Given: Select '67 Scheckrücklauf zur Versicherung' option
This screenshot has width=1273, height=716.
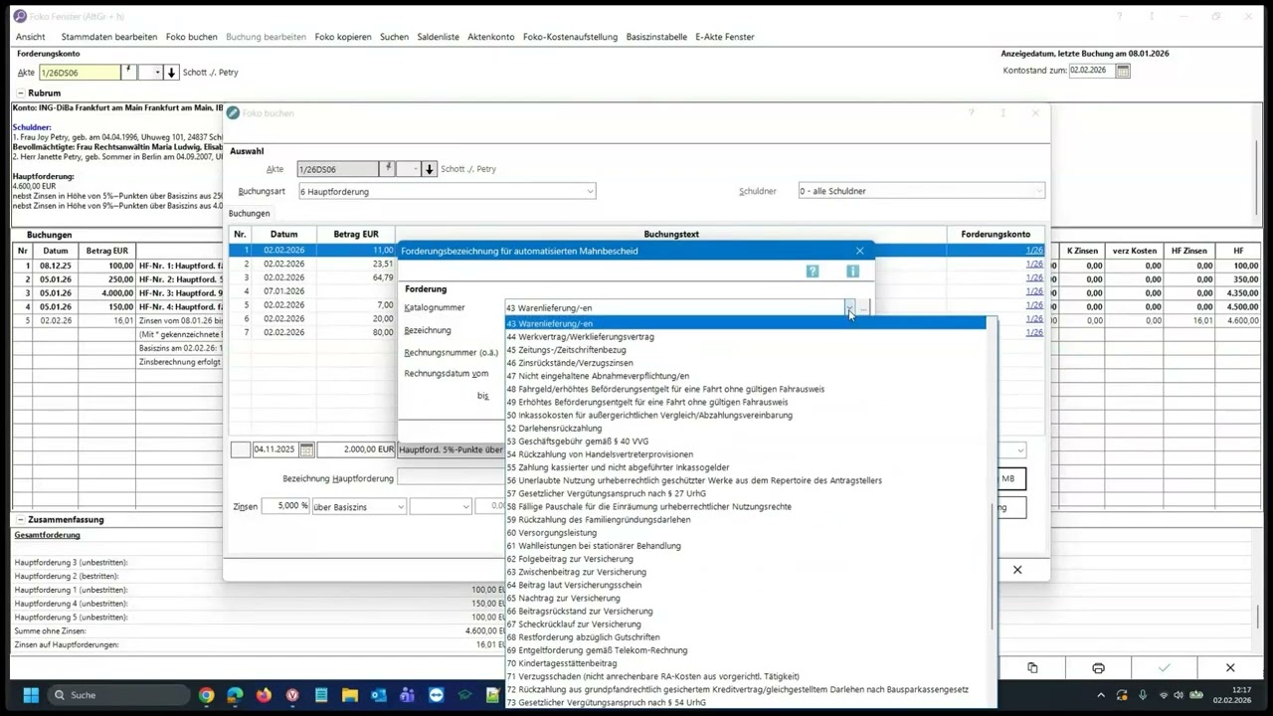Looking at the screenshot, I should pos(746,625).
